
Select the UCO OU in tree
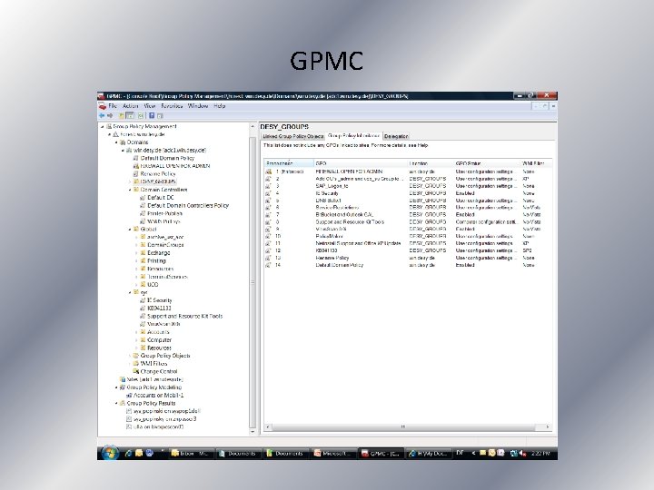click(153, 285)
